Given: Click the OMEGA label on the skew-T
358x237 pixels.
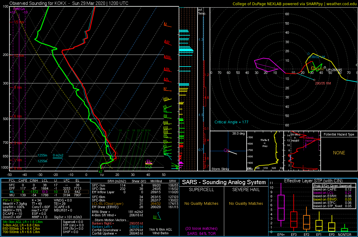Looking at the screenshot, I should 19,9.
